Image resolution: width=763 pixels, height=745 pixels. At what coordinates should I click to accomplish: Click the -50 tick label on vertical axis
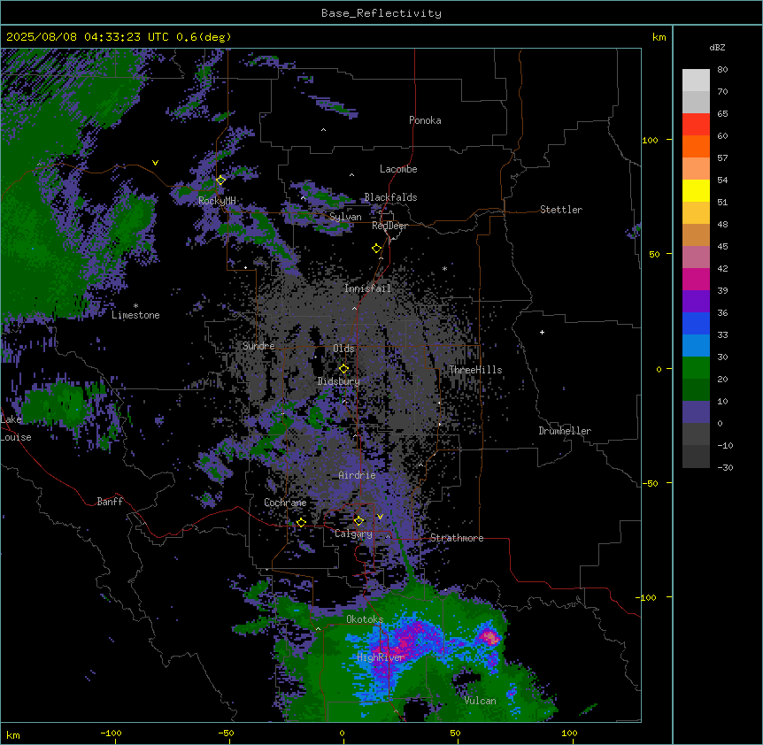click(x=650, y=483)
